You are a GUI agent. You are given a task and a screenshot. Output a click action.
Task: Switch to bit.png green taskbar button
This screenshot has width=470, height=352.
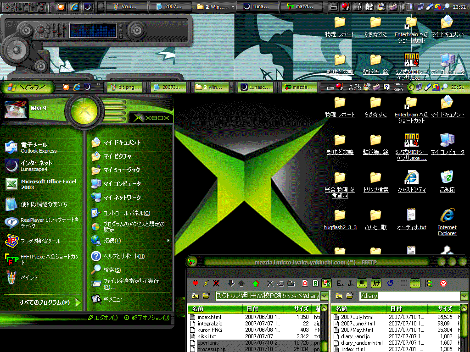(125, 87)
